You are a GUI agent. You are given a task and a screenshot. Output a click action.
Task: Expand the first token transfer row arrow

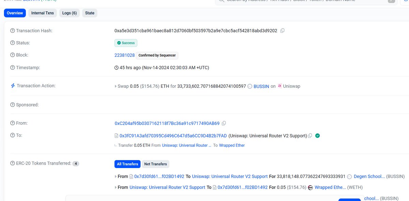pos(116,177)
